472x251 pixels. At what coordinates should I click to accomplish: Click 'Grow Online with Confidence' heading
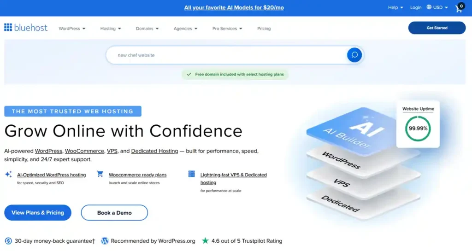[x=124, y=131]
